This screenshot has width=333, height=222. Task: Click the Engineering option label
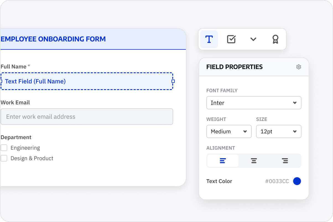tap(25, 148)
